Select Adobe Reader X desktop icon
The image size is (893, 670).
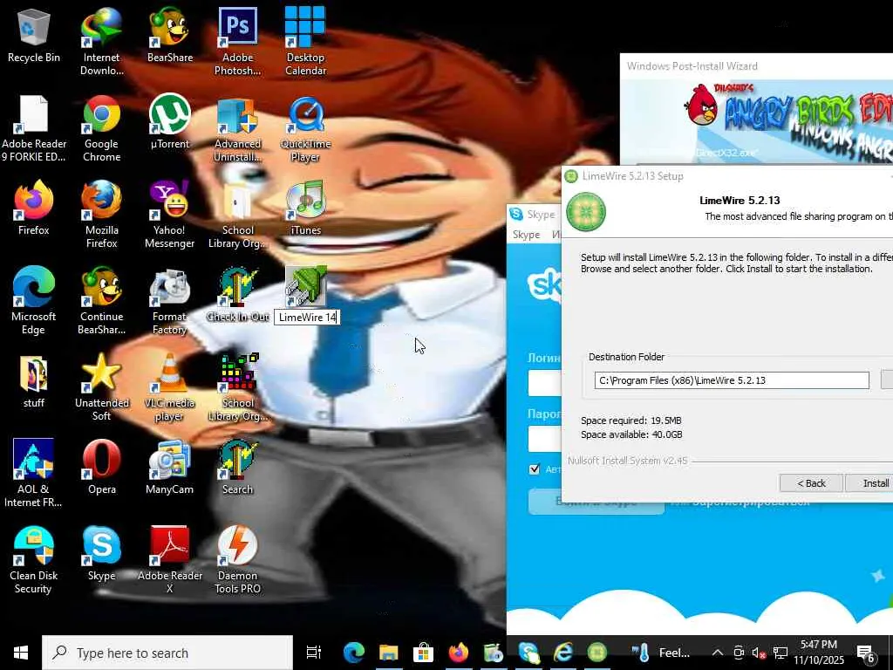click(170, 560)
